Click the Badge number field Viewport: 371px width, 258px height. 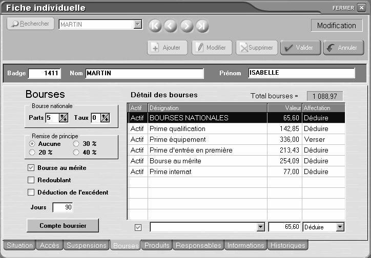[45, 73]
